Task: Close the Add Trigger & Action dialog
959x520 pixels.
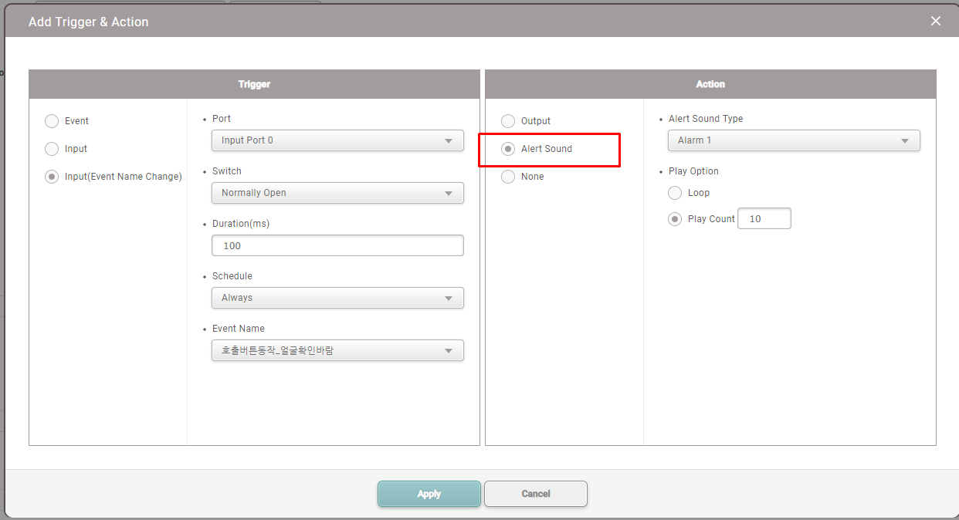Action: [935, 22]
